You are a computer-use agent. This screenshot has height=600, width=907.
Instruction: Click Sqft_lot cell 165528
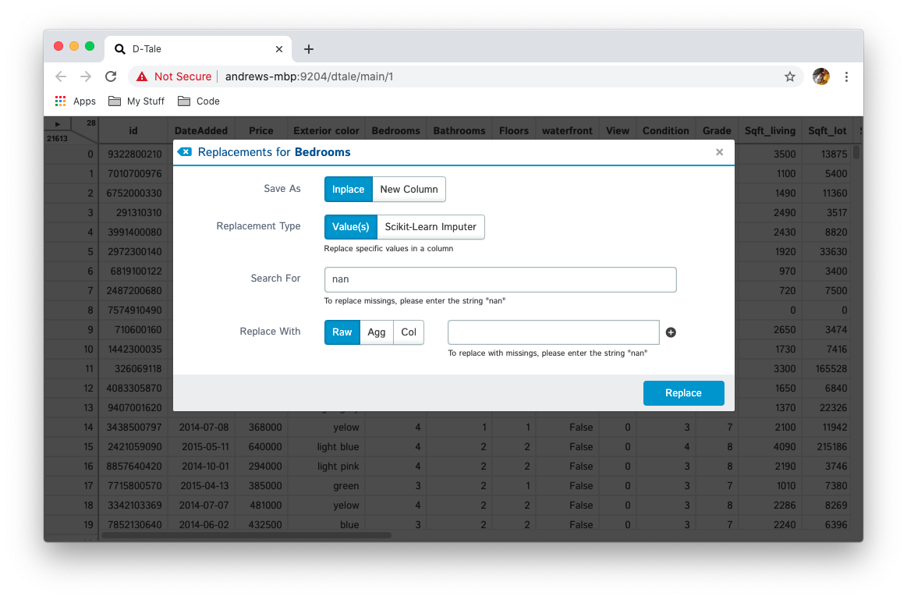click(x=827, y=368)
